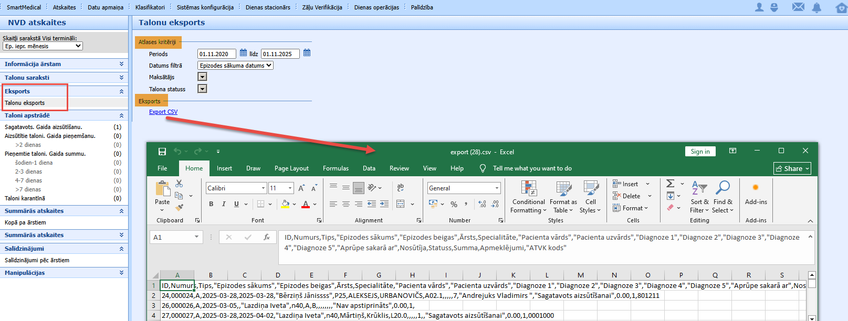The image size is (848, 321).
Task: Open the Datums filtrā dropdown
Action: click(x=236, y=66)
